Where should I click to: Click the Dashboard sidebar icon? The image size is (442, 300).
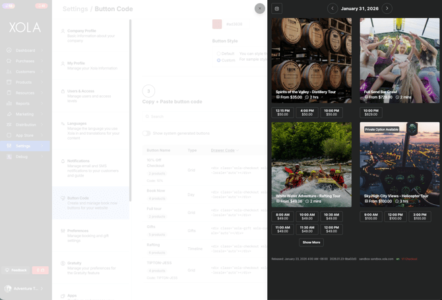pos(9,50)
